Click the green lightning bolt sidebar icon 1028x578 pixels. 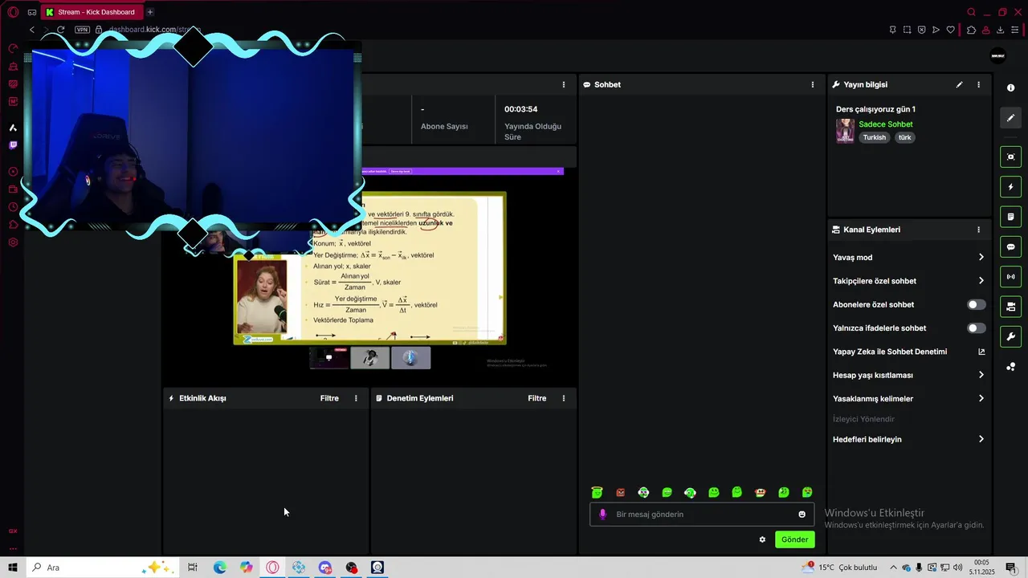[x=1010, y=187]
